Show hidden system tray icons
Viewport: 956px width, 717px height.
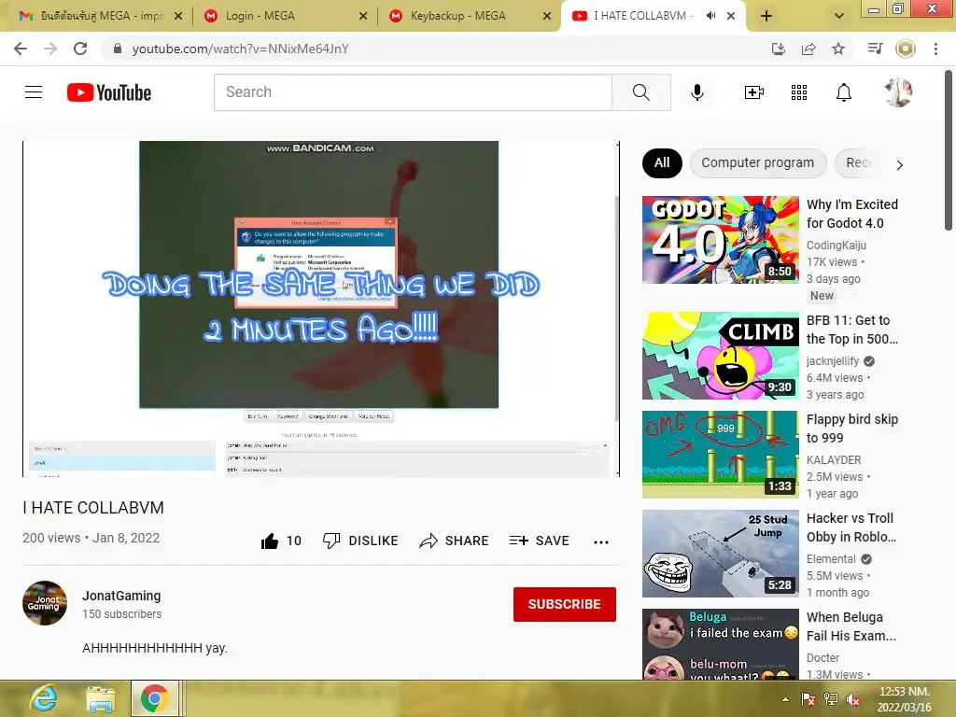point(786,699)
